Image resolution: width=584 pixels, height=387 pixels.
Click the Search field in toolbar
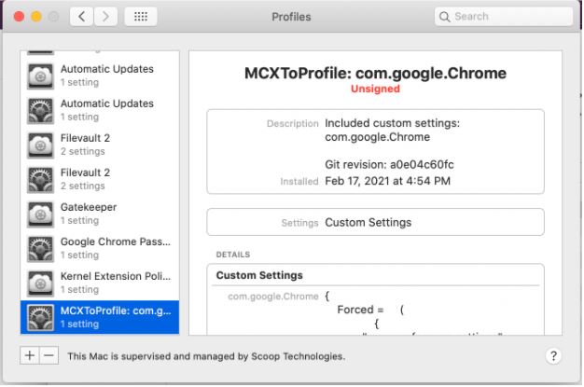coord(504,17)
